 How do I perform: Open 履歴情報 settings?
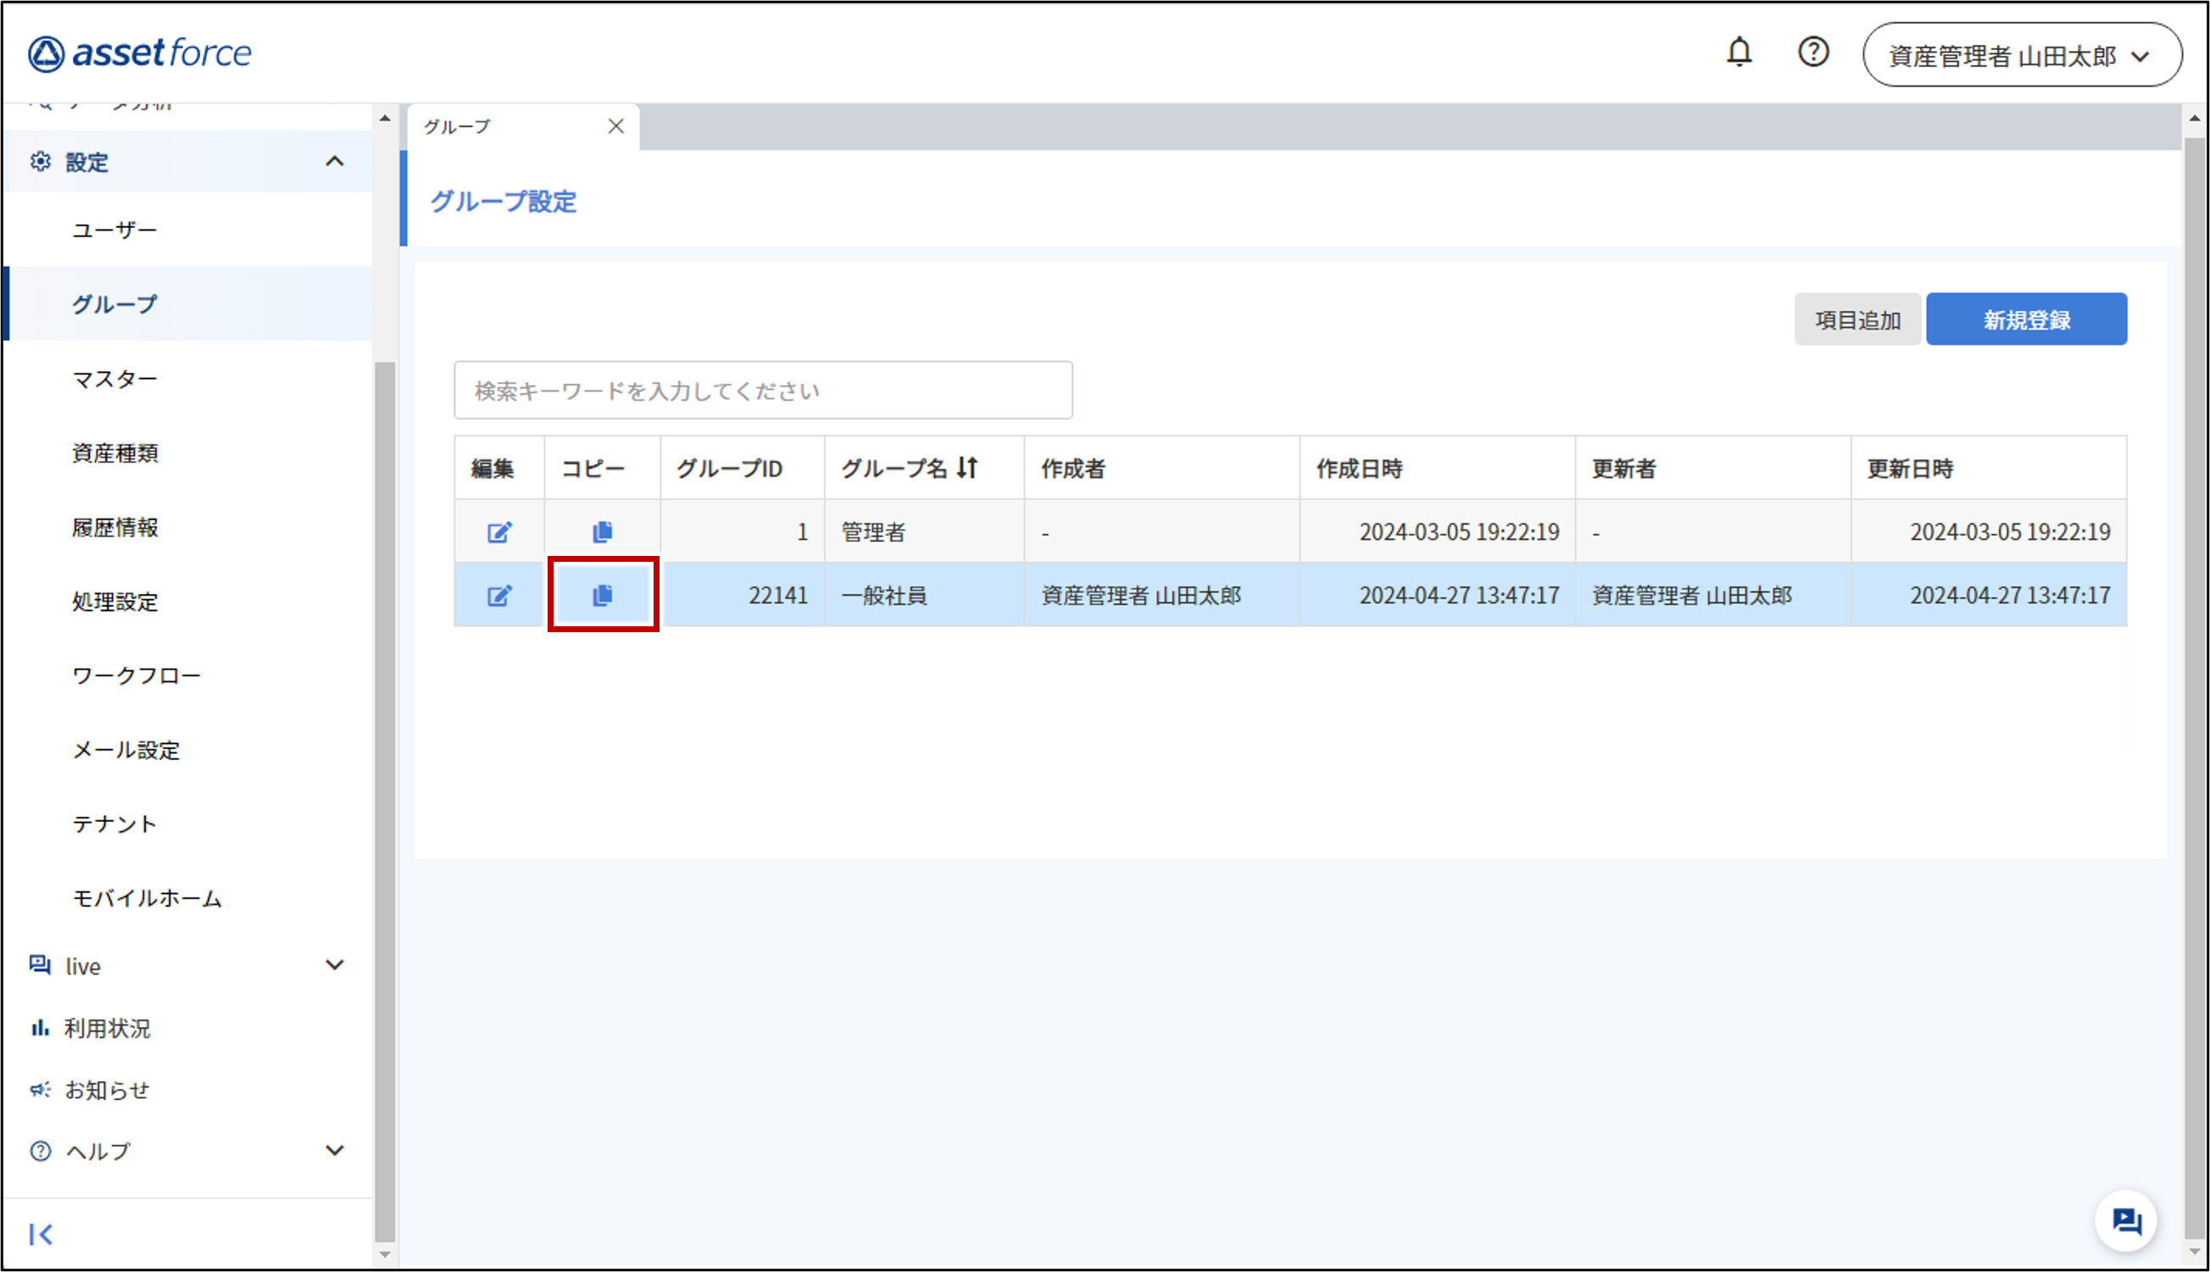[114, 527]
